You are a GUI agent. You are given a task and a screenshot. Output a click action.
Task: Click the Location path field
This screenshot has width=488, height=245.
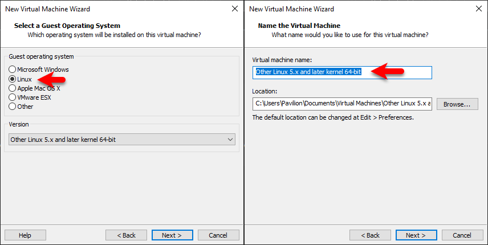coord(342,104)
